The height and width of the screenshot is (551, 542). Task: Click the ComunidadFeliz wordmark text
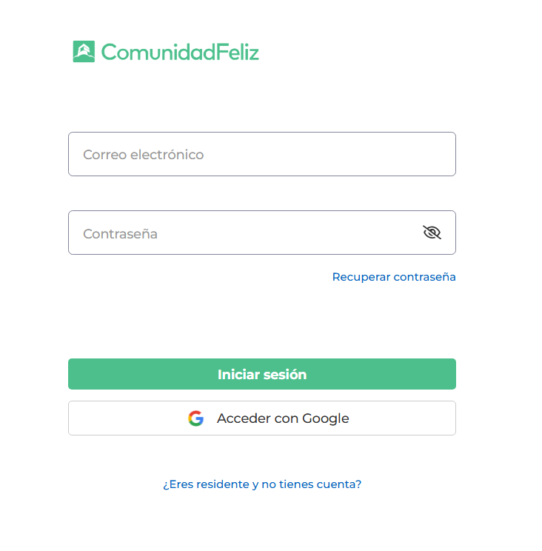coord(180,52)
